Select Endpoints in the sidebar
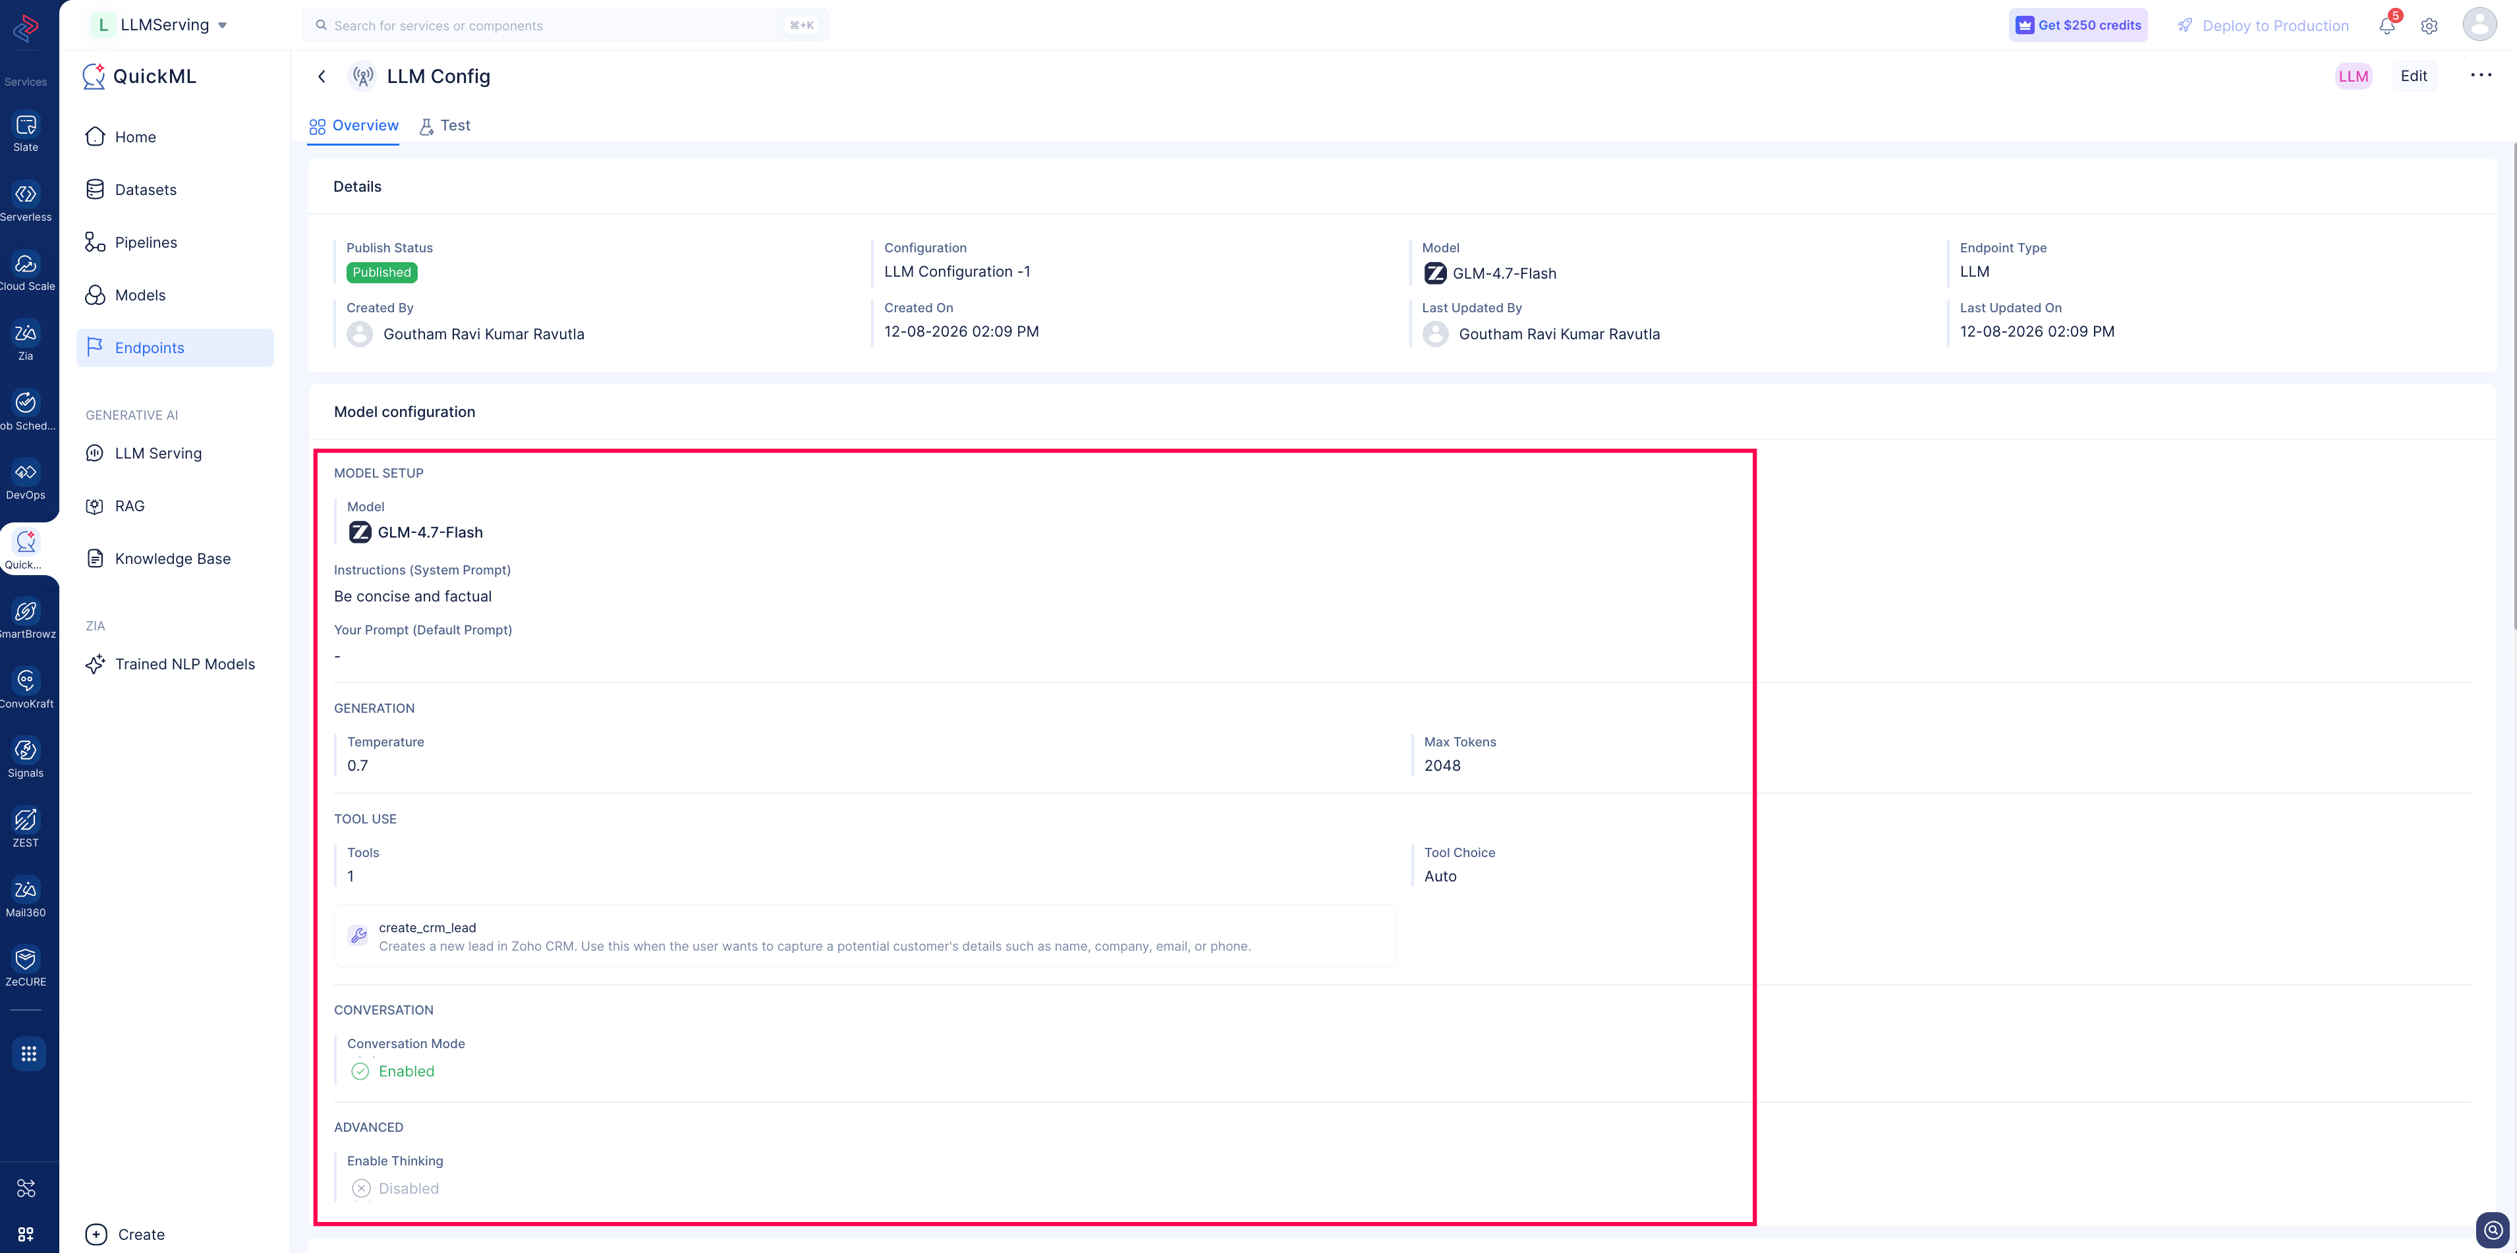2517x1253 pixels. (175, 348)
